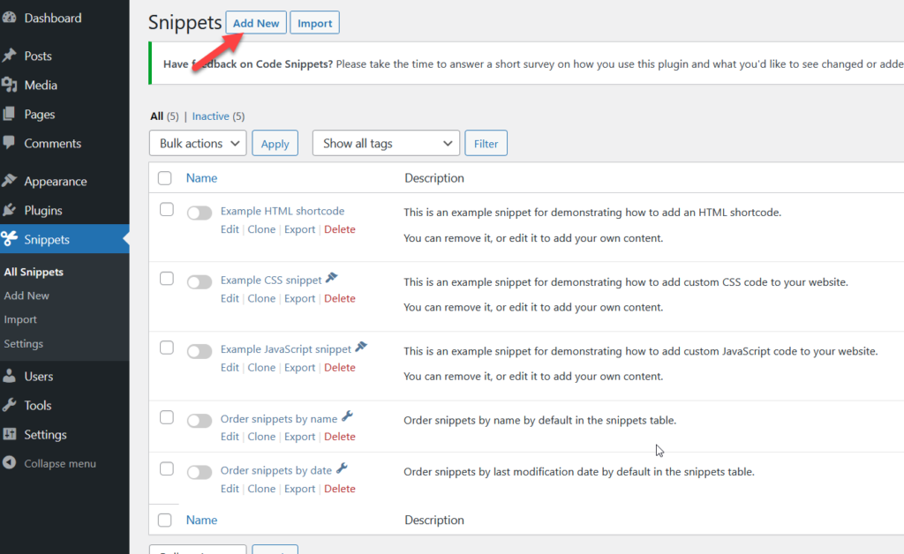Click the Settings sliders icon
This screenshot has height=554, width=904.
click(x=9, y=434)
